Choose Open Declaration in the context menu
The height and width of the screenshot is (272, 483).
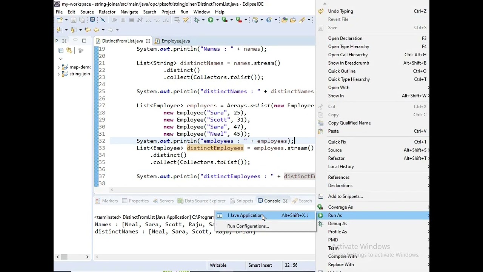click(373, 38)
